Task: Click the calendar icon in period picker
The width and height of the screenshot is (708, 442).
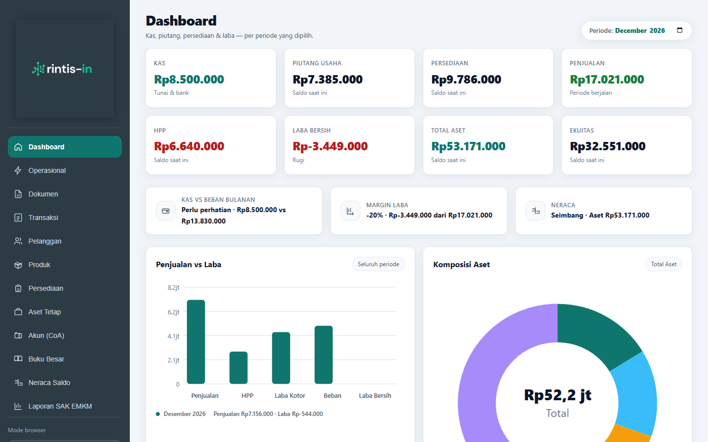Action: pos(680,30)
